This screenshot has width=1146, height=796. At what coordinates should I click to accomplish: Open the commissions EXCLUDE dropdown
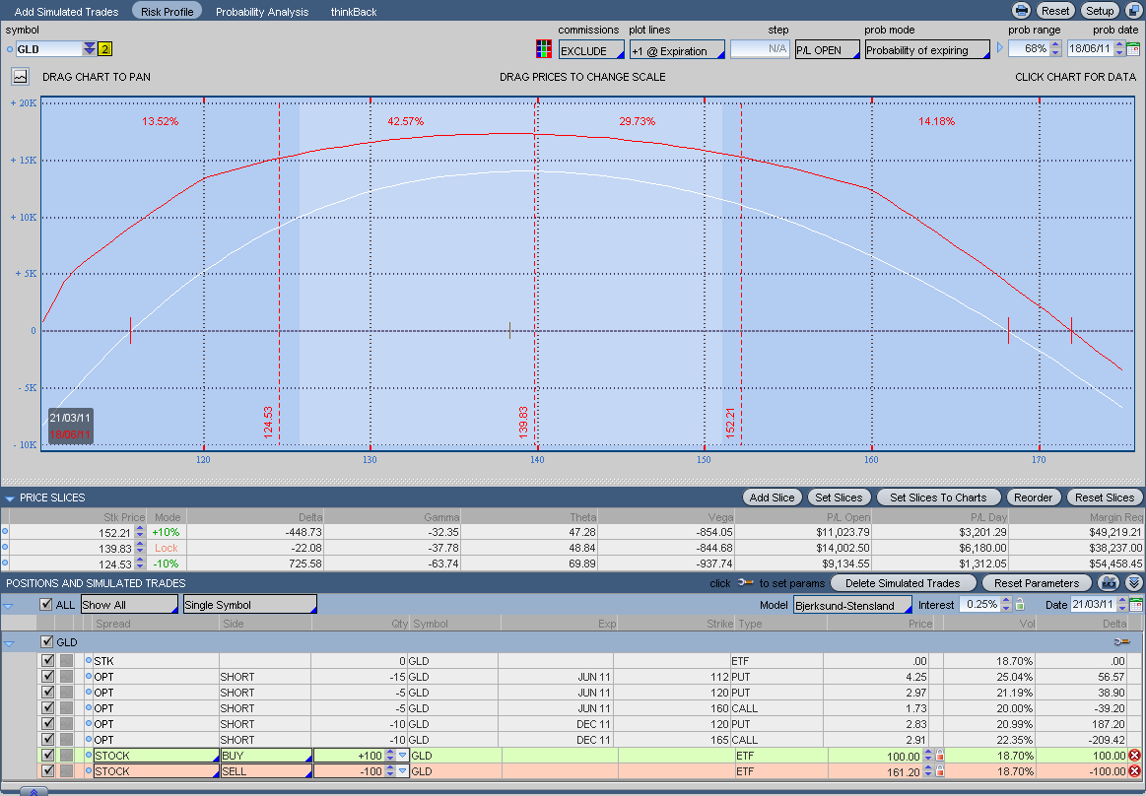pyautogui.click(x=591, y=50)
